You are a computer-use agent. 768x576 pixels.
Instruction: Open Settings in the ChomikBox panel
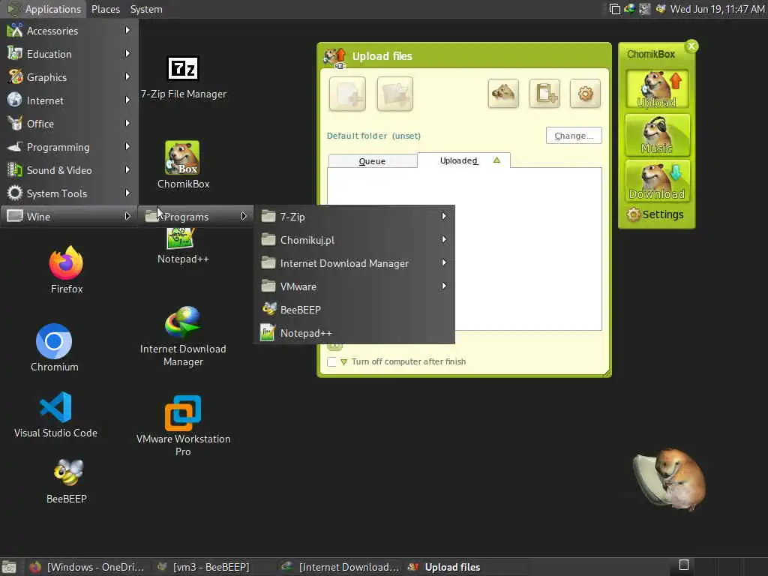(655, 214)
